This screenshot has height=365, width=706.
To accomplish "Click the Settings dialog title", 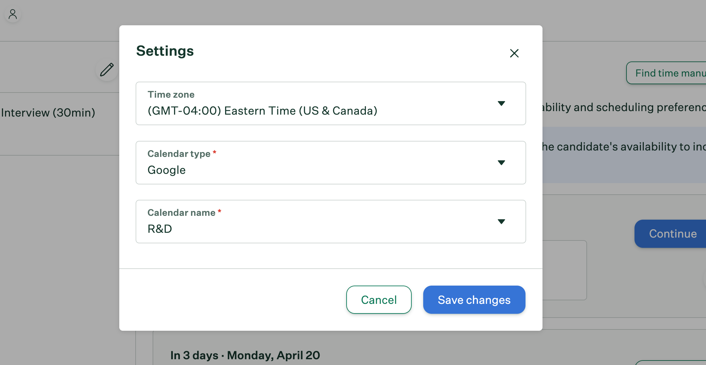I will (x=165, y=51).
